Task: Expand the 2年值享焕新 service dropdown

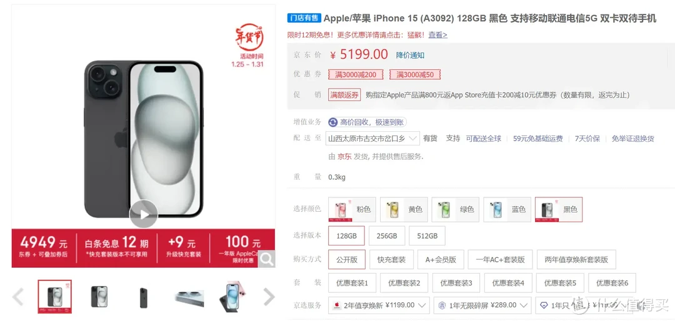Action: [x=379, y=305]
